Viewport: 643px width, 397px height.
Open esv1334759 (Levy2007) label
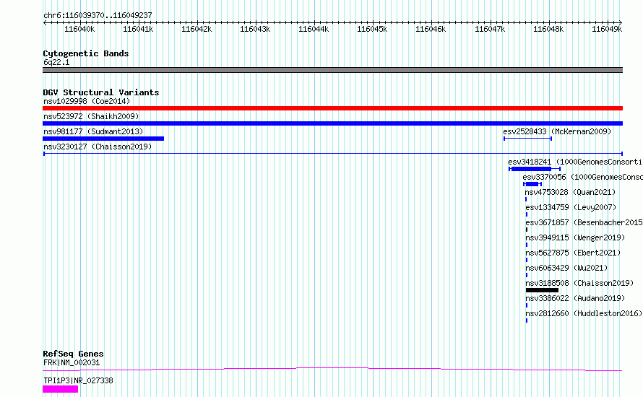pos(571,207)
